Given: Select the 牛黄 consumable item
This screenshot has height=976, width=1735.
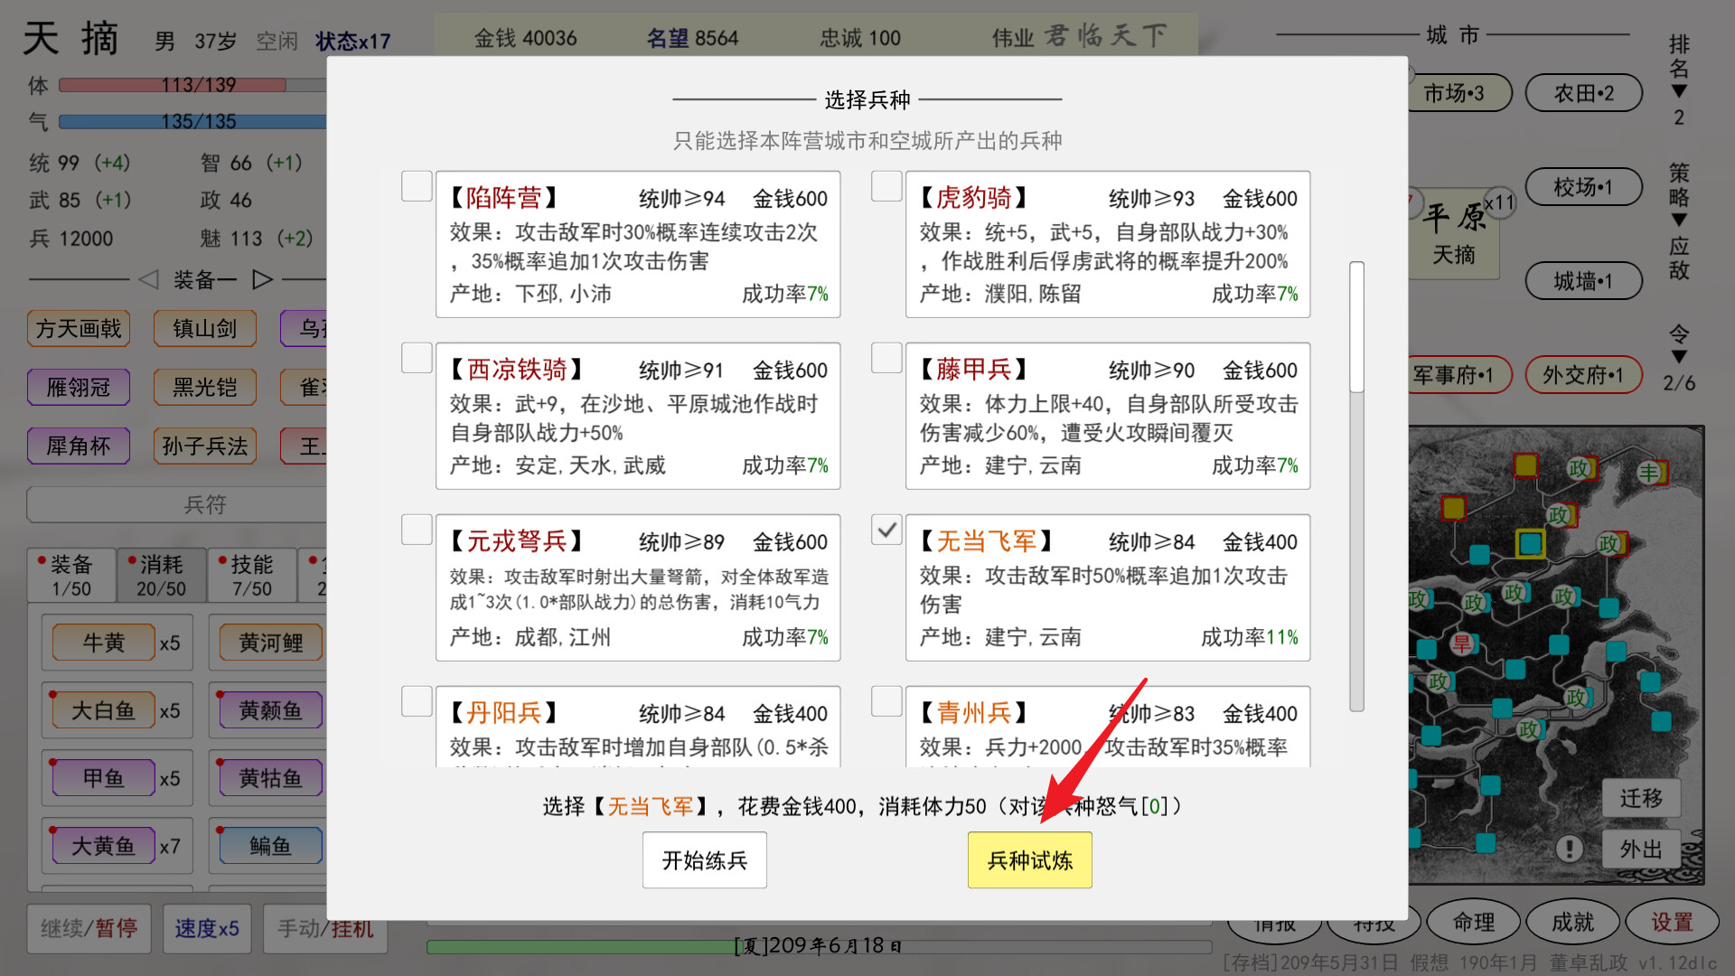Looking at the screenshot, I should click(x=104, y=643).
